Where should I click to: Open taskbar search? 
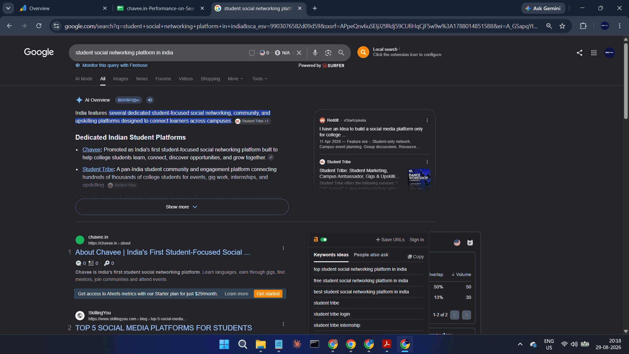coord(242,344)
